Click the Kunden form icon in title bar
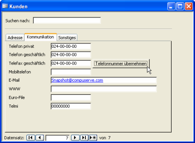195x143 pixels. tap(5, 6)
